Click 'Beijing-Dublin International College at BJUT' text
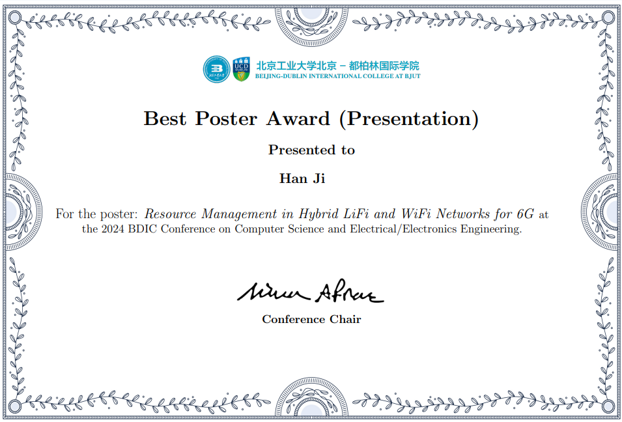 tap(337, 76)
